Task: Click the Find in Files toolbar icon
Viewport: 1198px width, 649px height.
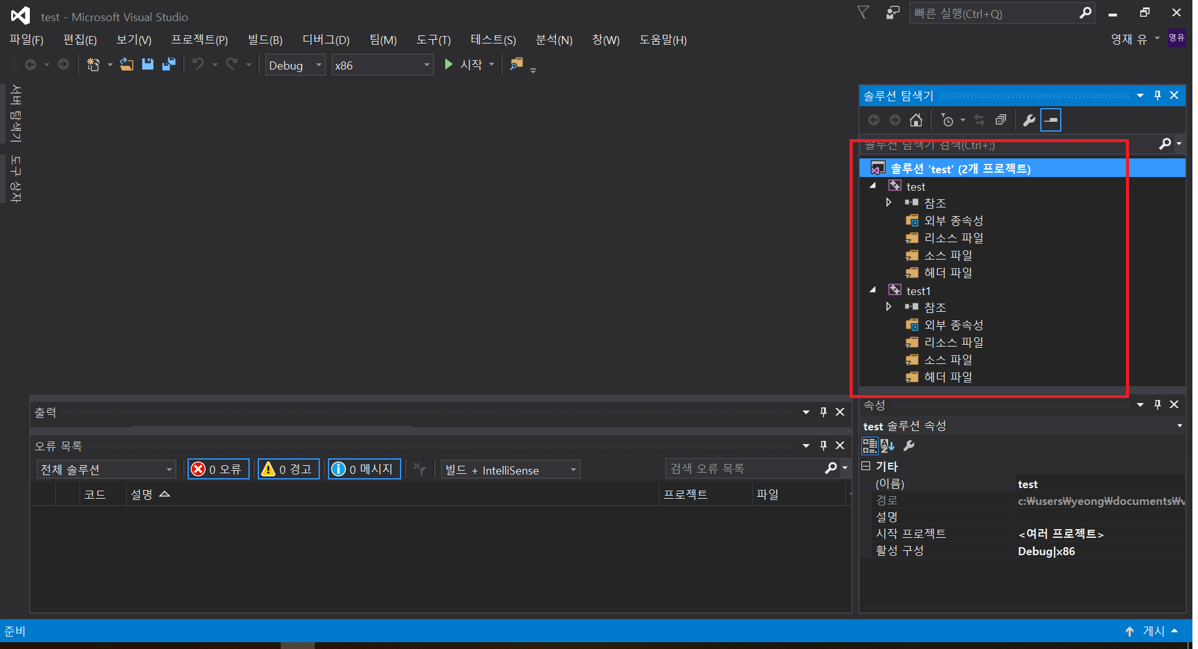Action: click(516, 65)
